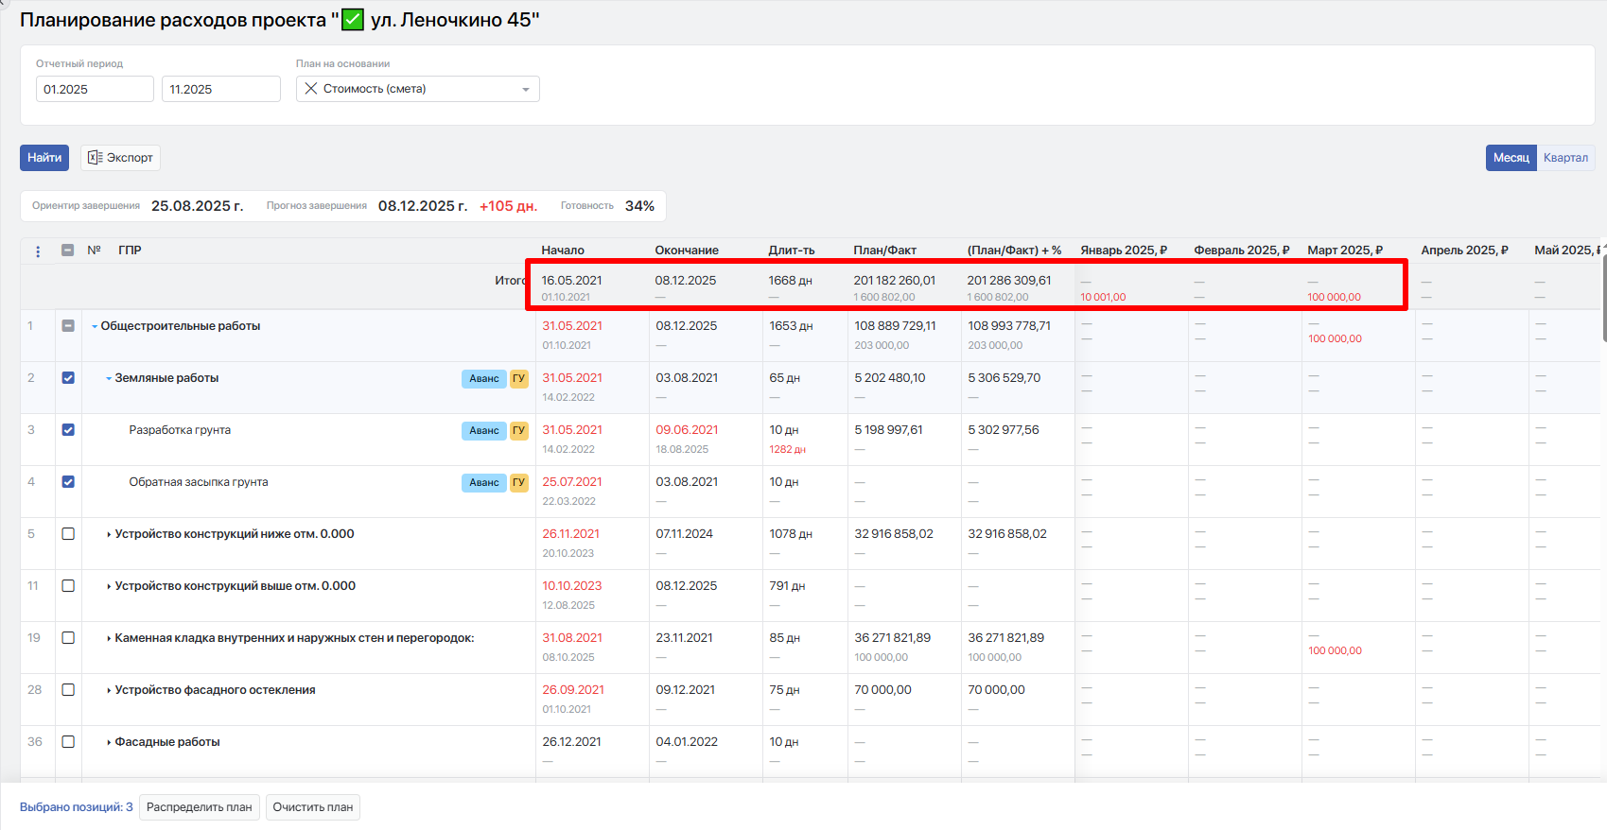Viewport: 1607px width, 830px height.
Task: Click the three-dot column options icon
Action: (38, 251)
